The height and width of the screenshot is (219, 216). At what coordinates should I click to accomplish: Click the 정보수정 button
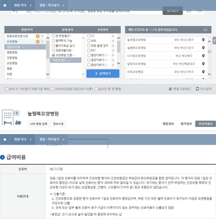coord(58,124)
